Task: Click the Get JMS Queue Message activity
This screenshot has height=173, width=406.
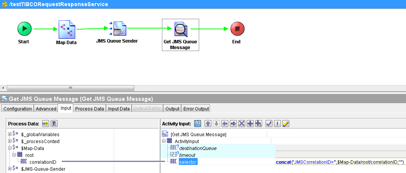Action: pyautogui.click(x=180, y=29)
